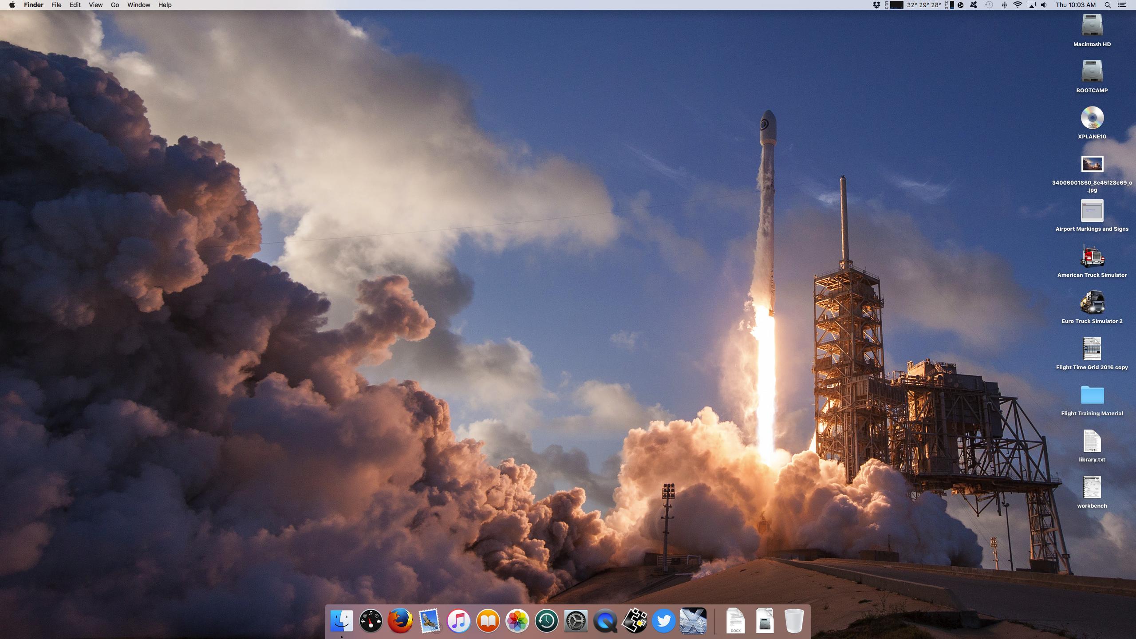The image size is (1136, 639).
Task: Open the AirPlay display menu
Action: [1032, 5]
